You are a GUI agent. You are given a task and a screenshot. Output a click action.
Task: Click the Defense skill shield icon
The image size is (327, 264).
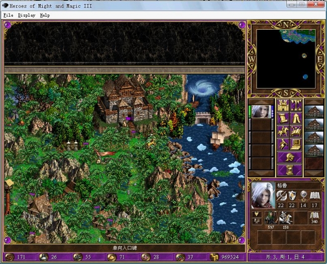click(292, 196)
